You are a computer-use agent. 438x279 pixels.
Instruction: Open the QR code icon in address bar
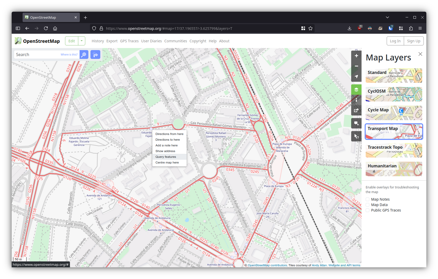coord(303,28)
